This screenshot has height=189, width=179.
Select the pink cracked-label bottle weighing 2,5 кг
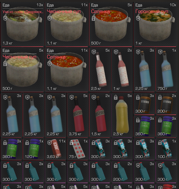tap(100, 70)
